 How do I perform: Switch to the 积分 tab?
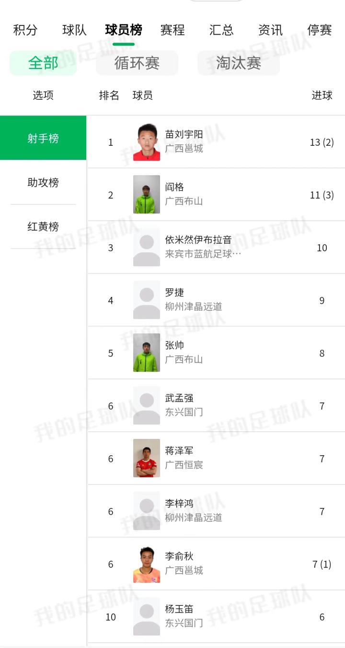(25, 30)
